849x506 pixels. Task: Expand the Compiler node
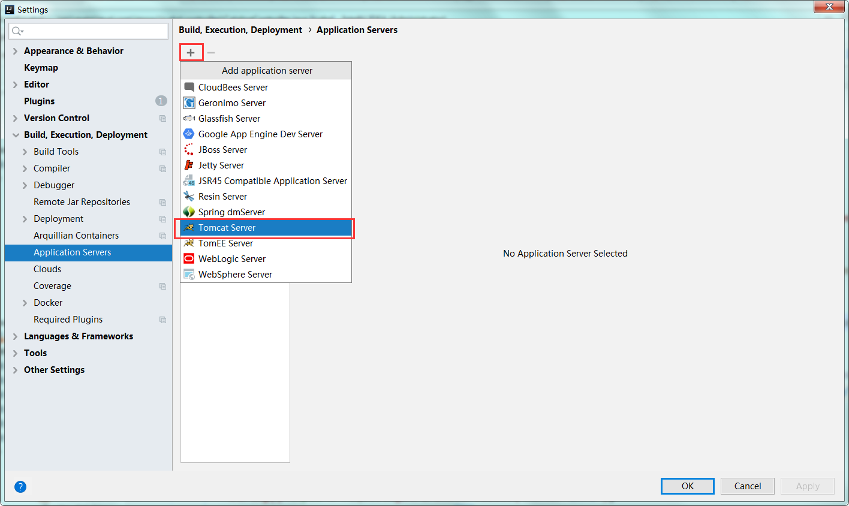point(25,169)
